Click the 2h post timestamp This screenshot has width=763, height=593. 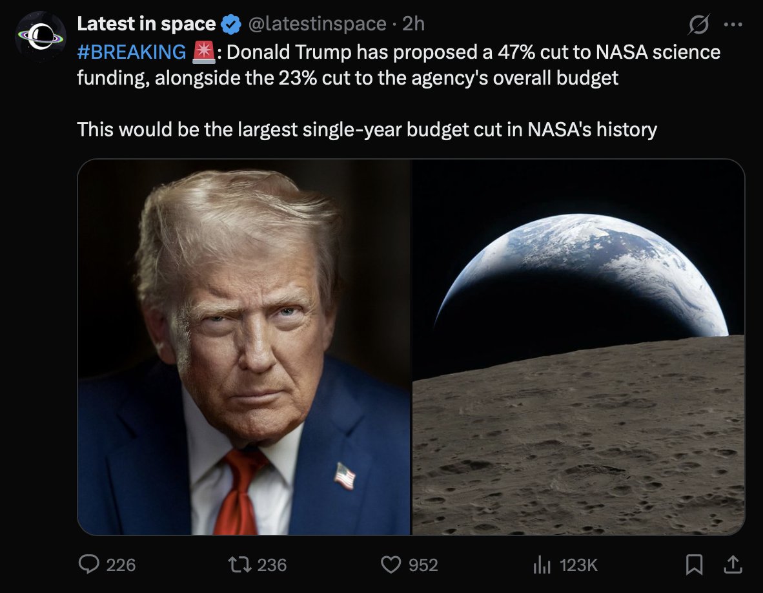pos(413,24)
